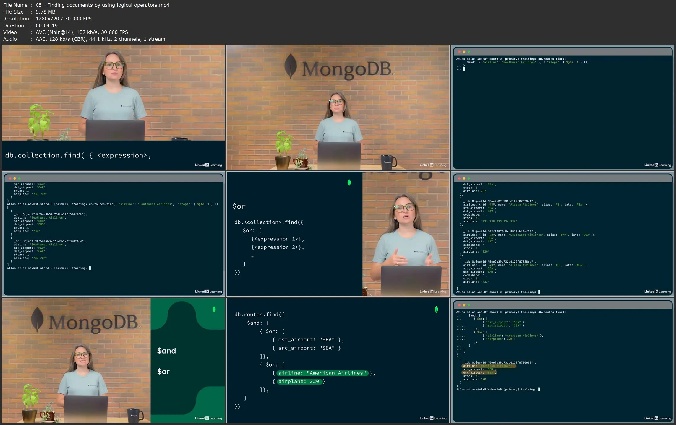Click the '$and: [' line on the slide
Screen dimensions: 676x425
[x=258, y=323]
